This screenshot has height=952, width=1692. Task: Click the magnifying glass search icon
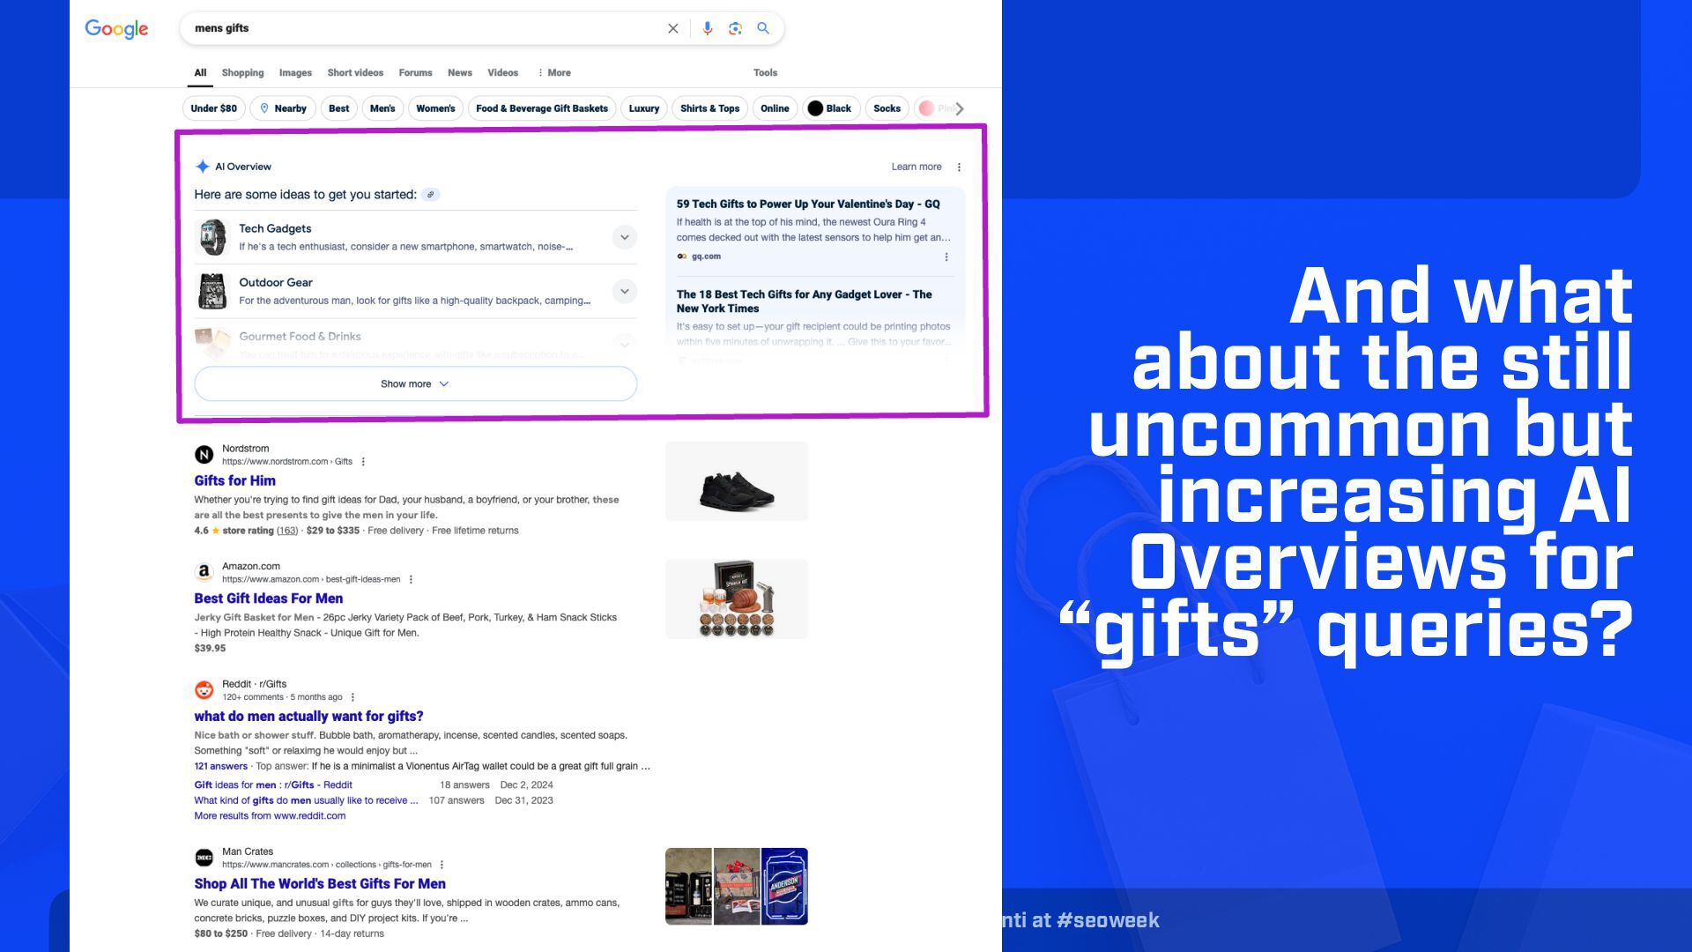[763, 28]
